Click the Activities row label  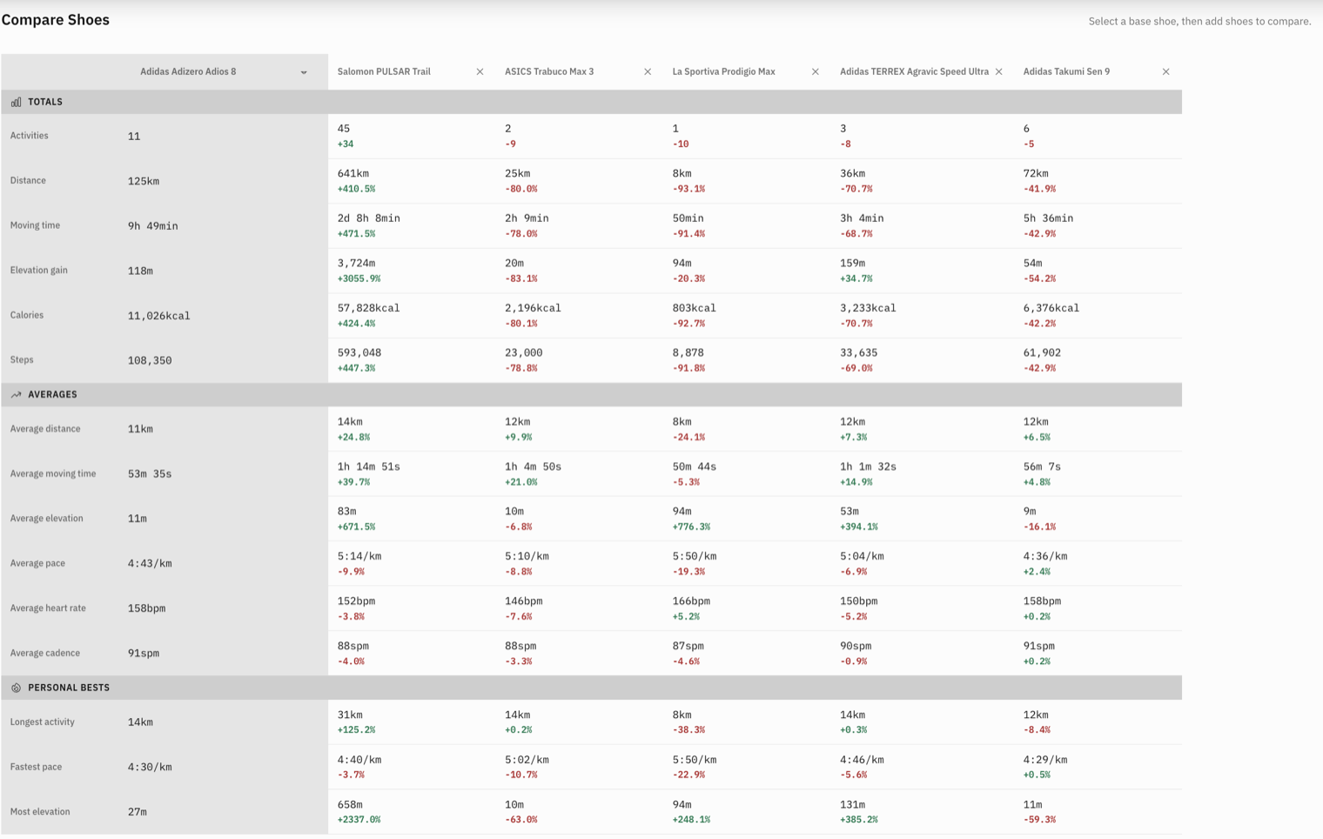click(29, 136)
